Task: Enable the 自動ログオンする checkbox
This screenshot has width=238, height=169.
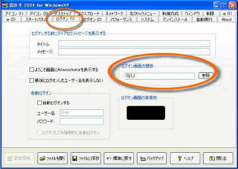Action: [39, 103]
